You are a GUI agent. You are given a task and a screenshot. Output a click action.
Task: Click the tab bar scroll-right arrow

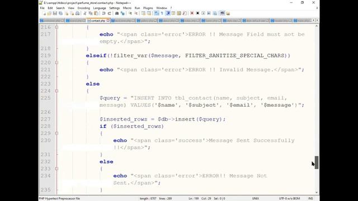click(317, 21)
